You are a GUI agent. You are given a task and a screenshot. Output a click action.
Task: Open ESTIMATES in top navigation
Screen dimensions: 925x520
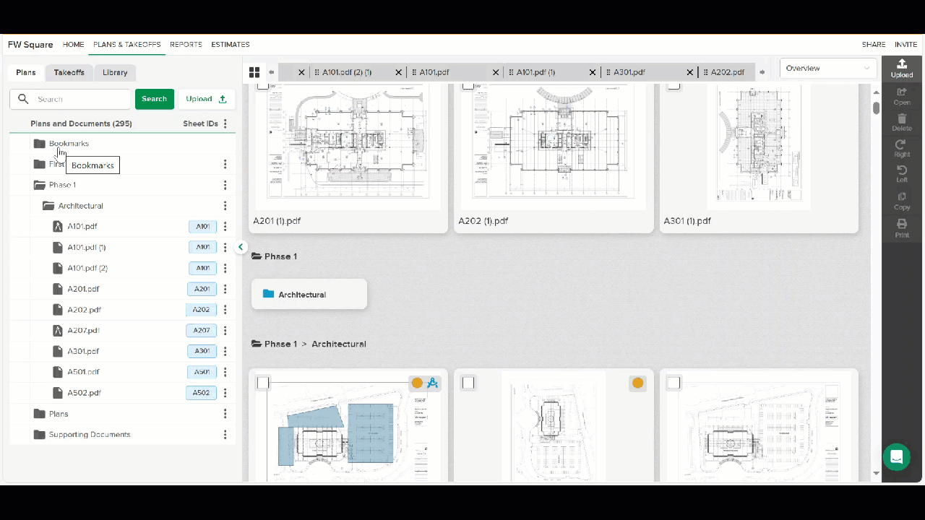point(231,45)
